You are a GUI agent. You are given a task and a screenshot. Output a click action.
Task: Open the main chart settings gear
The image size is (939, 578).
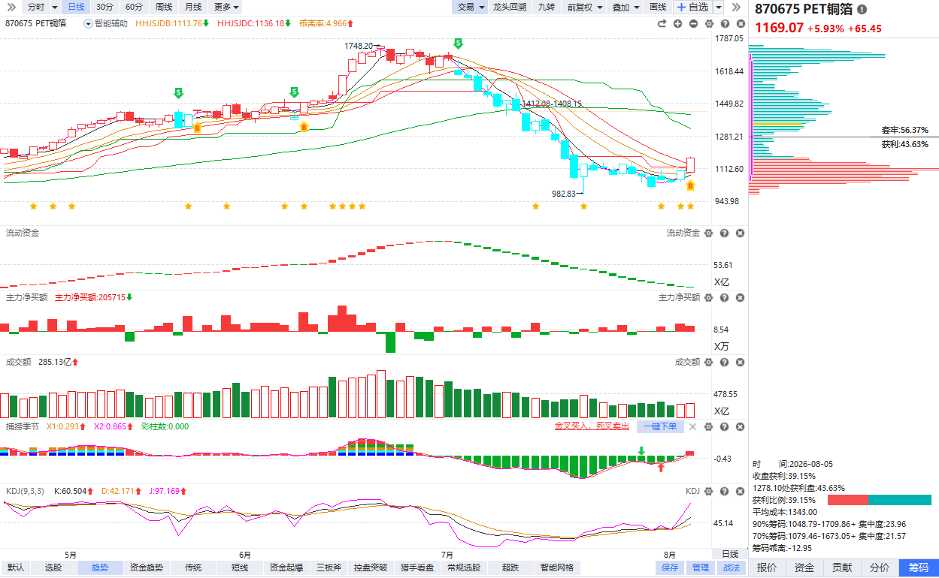(x=709, y=23)
